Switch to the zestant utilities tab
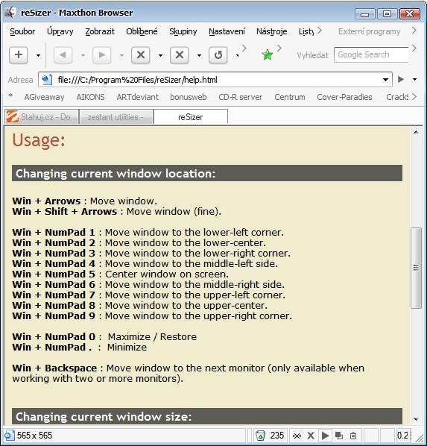The width and height of the screenshot is (427, 446). coord(116,116)
